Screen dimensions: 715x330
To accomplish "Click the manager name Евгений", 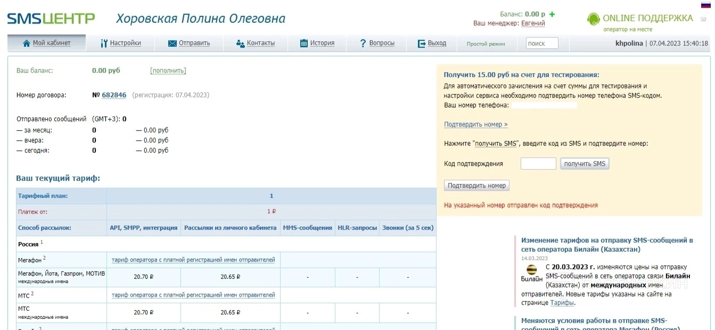I will 533,23.
